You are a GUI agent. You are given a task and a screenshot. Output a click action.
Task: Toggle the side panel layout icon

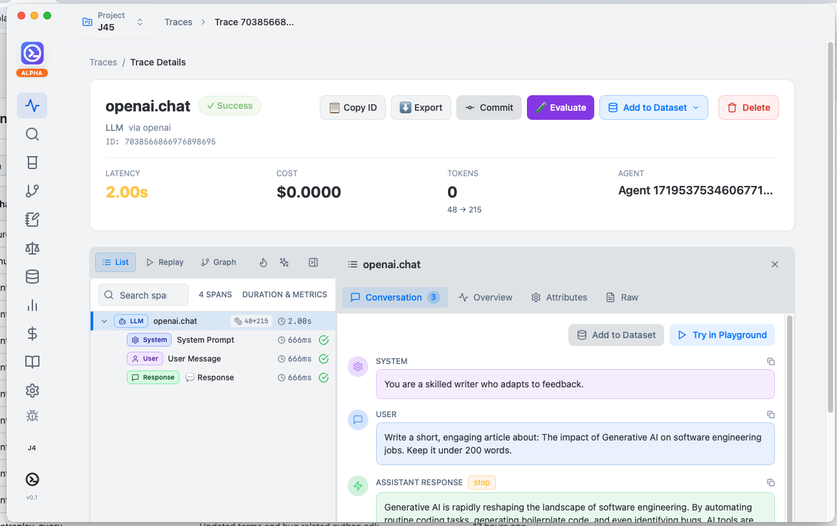313,262
